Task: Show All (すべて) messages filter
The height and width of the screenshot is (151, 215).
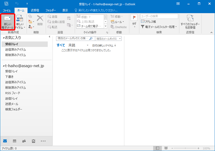Action: (61, 45)
